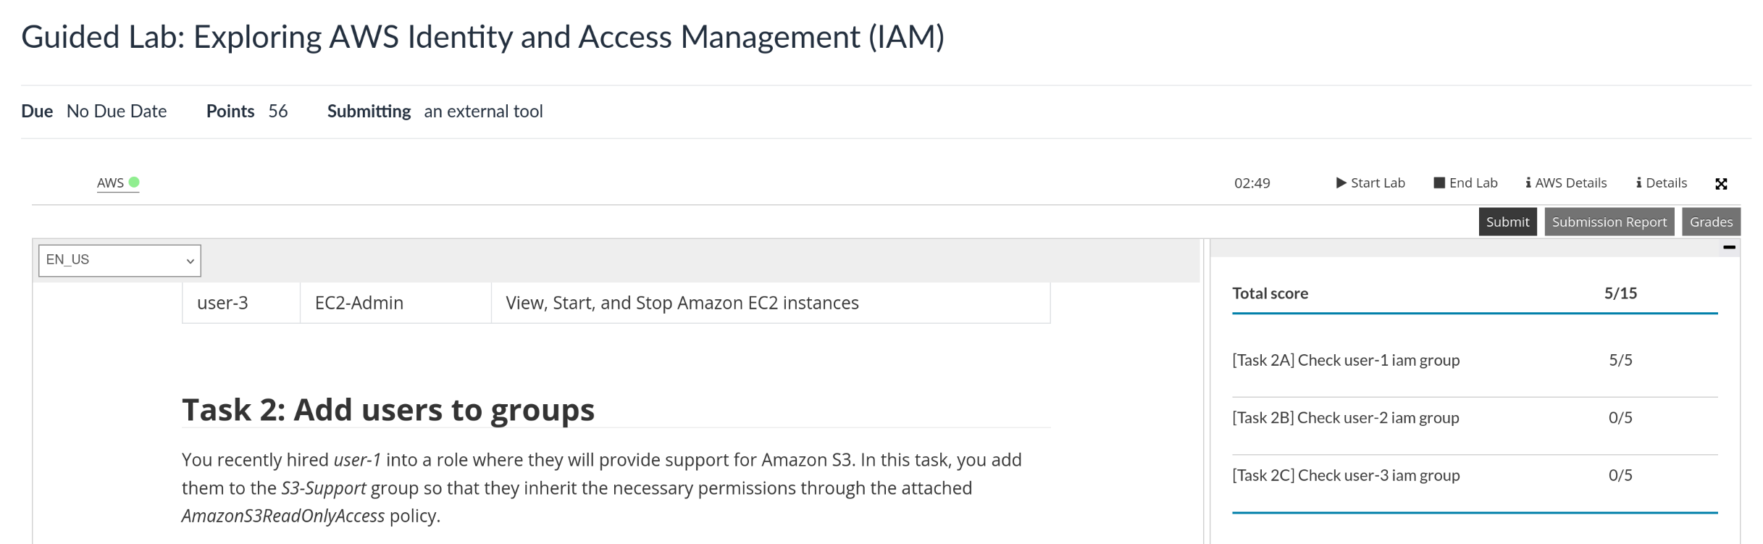The height and width of the screenshot is (544, 1763).
Task: Click the Start Lab play icon
Action: point(1341,183)
